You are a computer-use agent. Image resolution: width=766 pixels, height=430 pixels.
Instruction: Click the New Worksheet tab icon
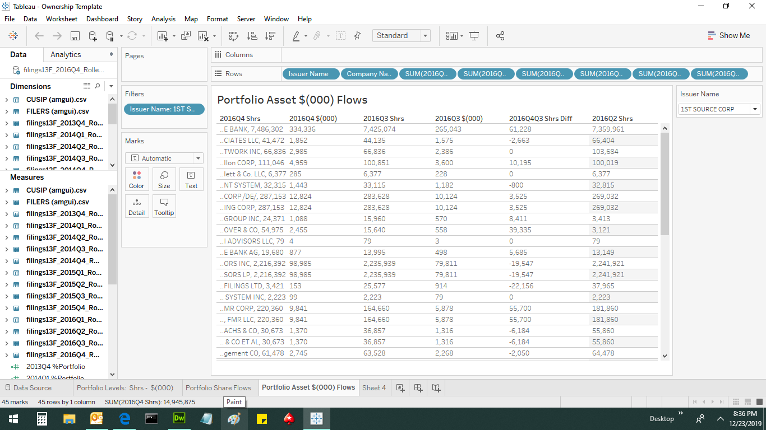[400, 387]
